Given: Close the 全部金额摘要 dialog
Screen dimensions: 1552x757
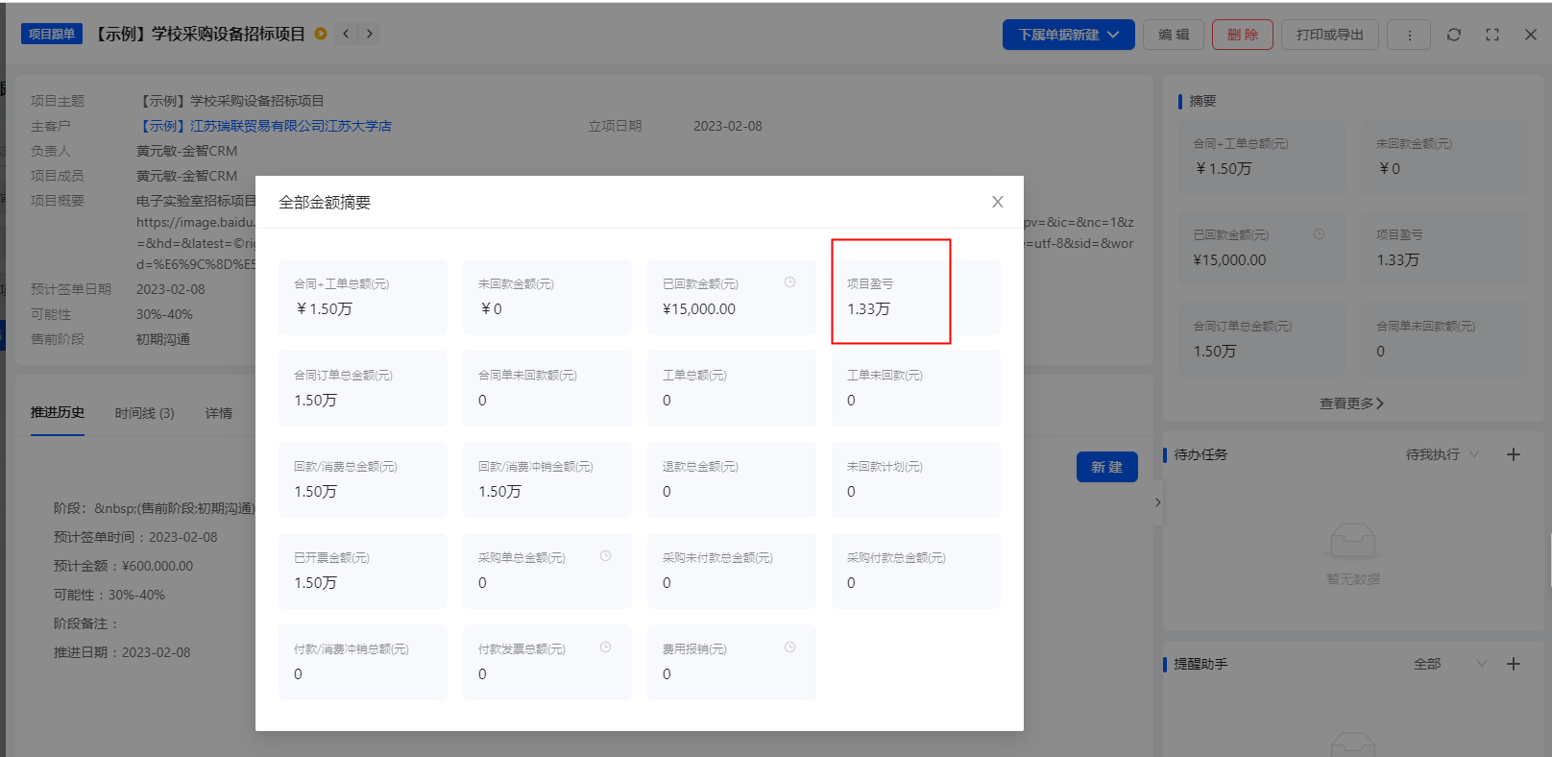Looking at the screenshot, I should coord(998,202).
